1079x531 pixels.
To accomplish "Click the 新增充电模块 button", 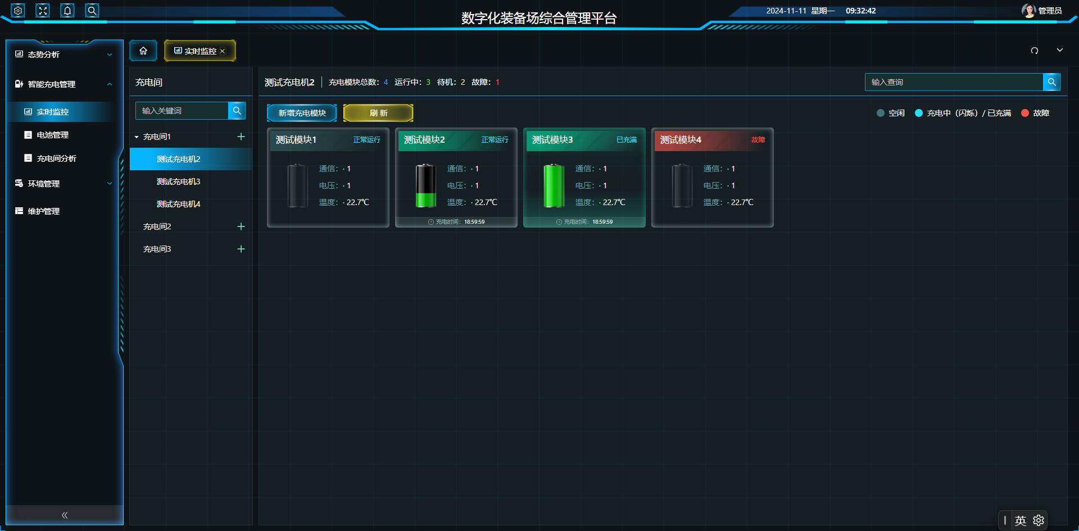I will (x=302, y=112).
